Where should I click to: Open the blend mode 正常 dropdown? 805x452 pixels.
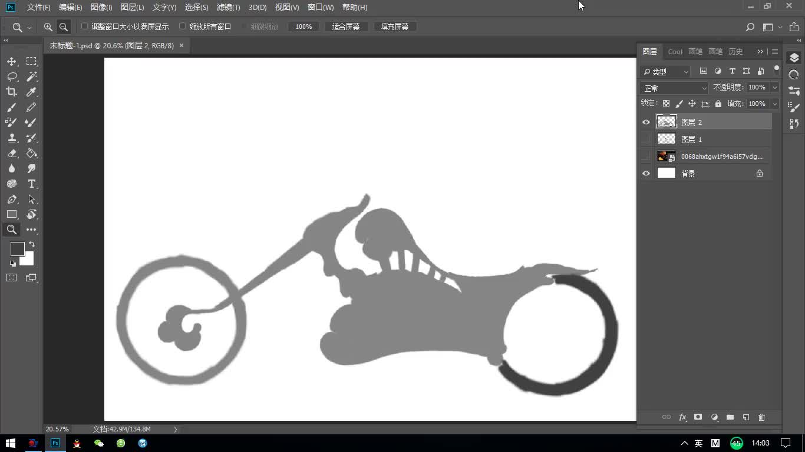(x=674, y=88)
